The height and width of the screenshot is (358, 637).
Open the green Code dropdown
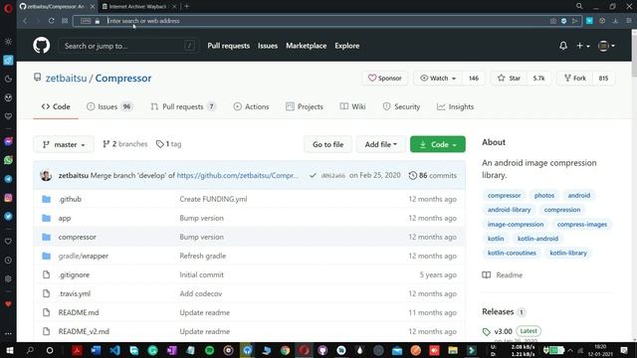438,144
